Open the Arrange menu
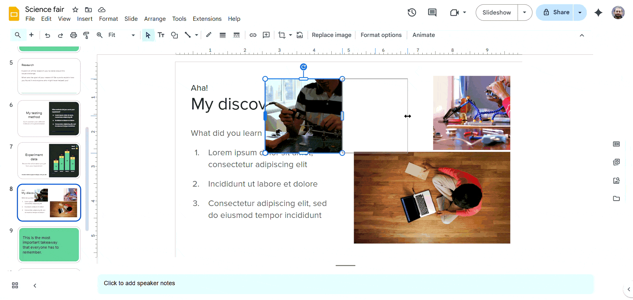The image size is (633, 300). tap(155, 19)
